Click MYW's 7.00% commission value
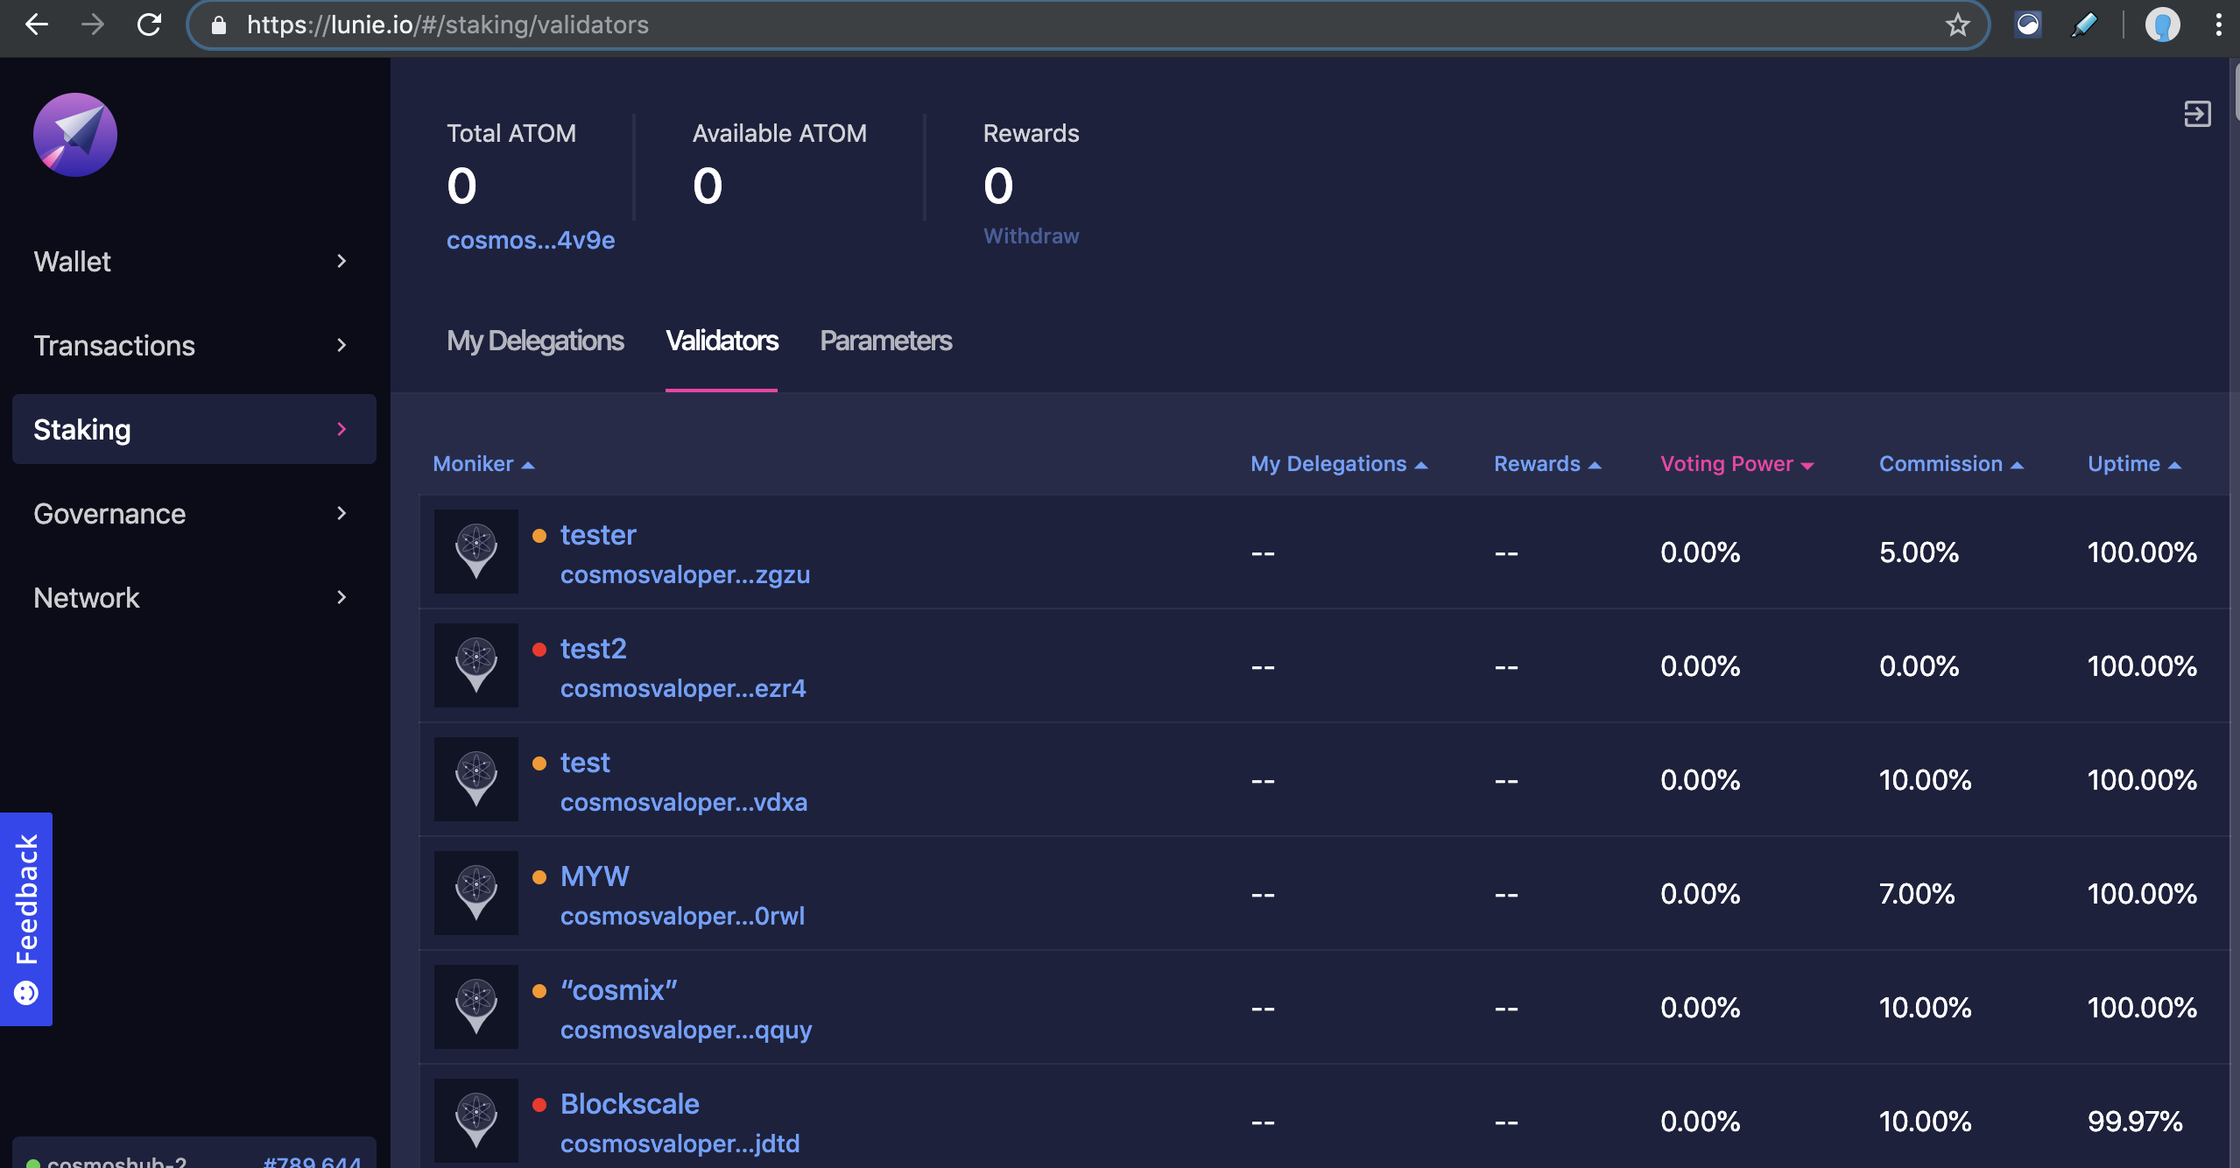 [1917, 893]
